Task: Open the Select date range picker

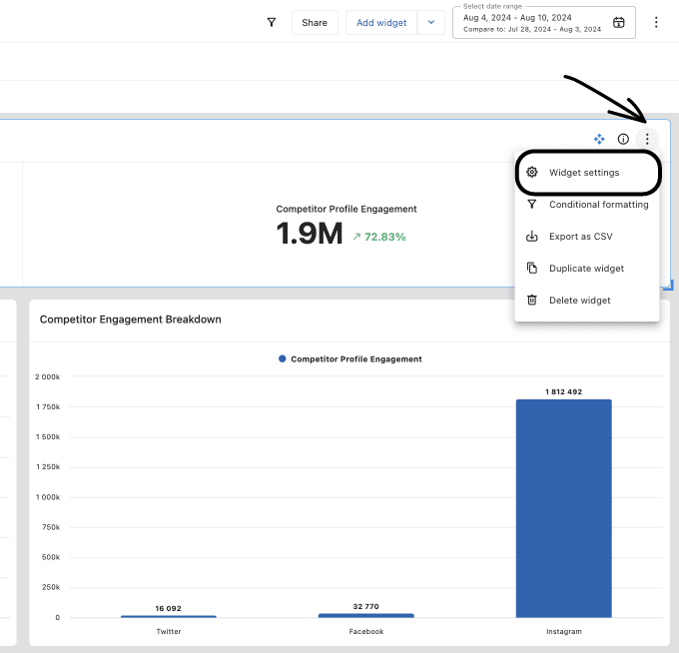Action: [x=534, y=23]
